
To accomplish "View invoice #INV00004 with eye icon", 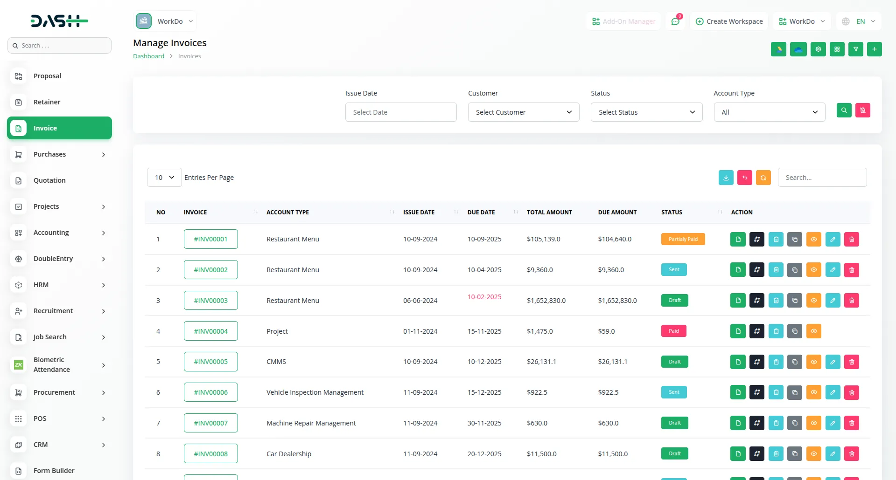I will pos(814,331).
